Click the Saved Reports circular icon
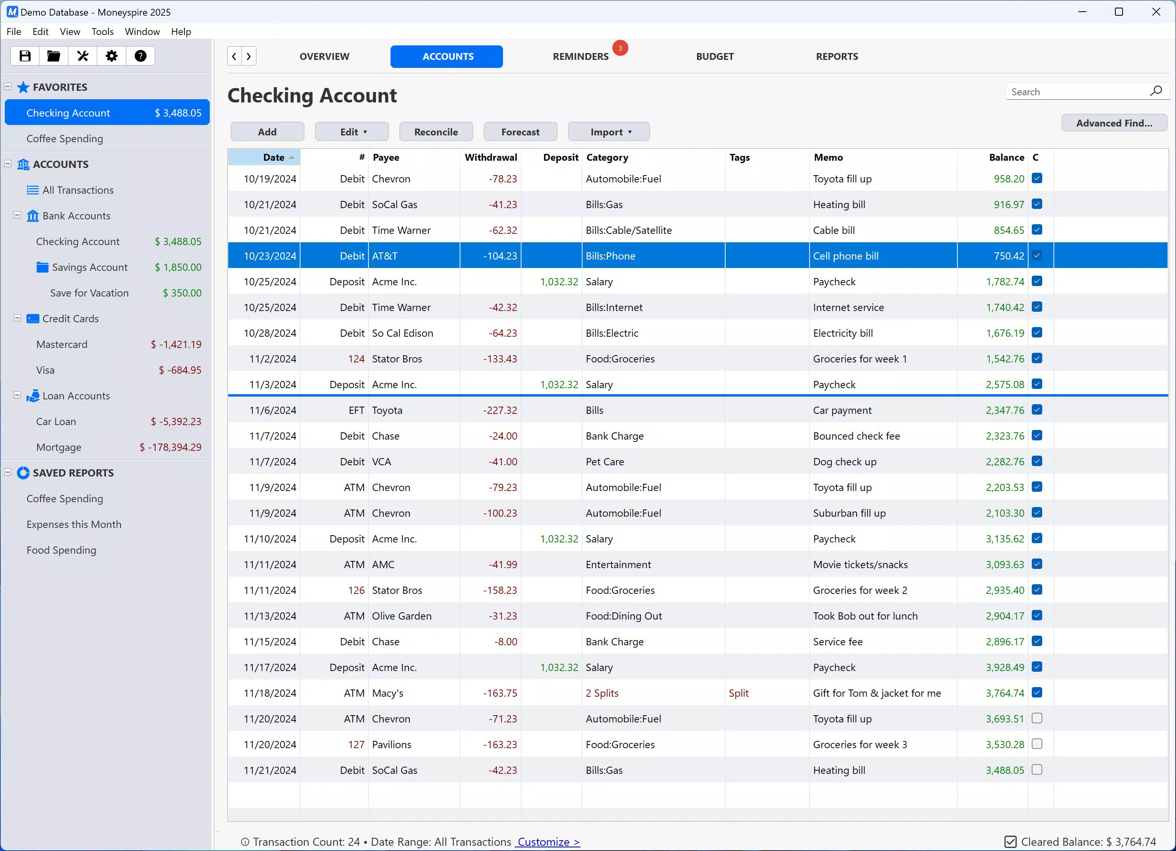 23,473
